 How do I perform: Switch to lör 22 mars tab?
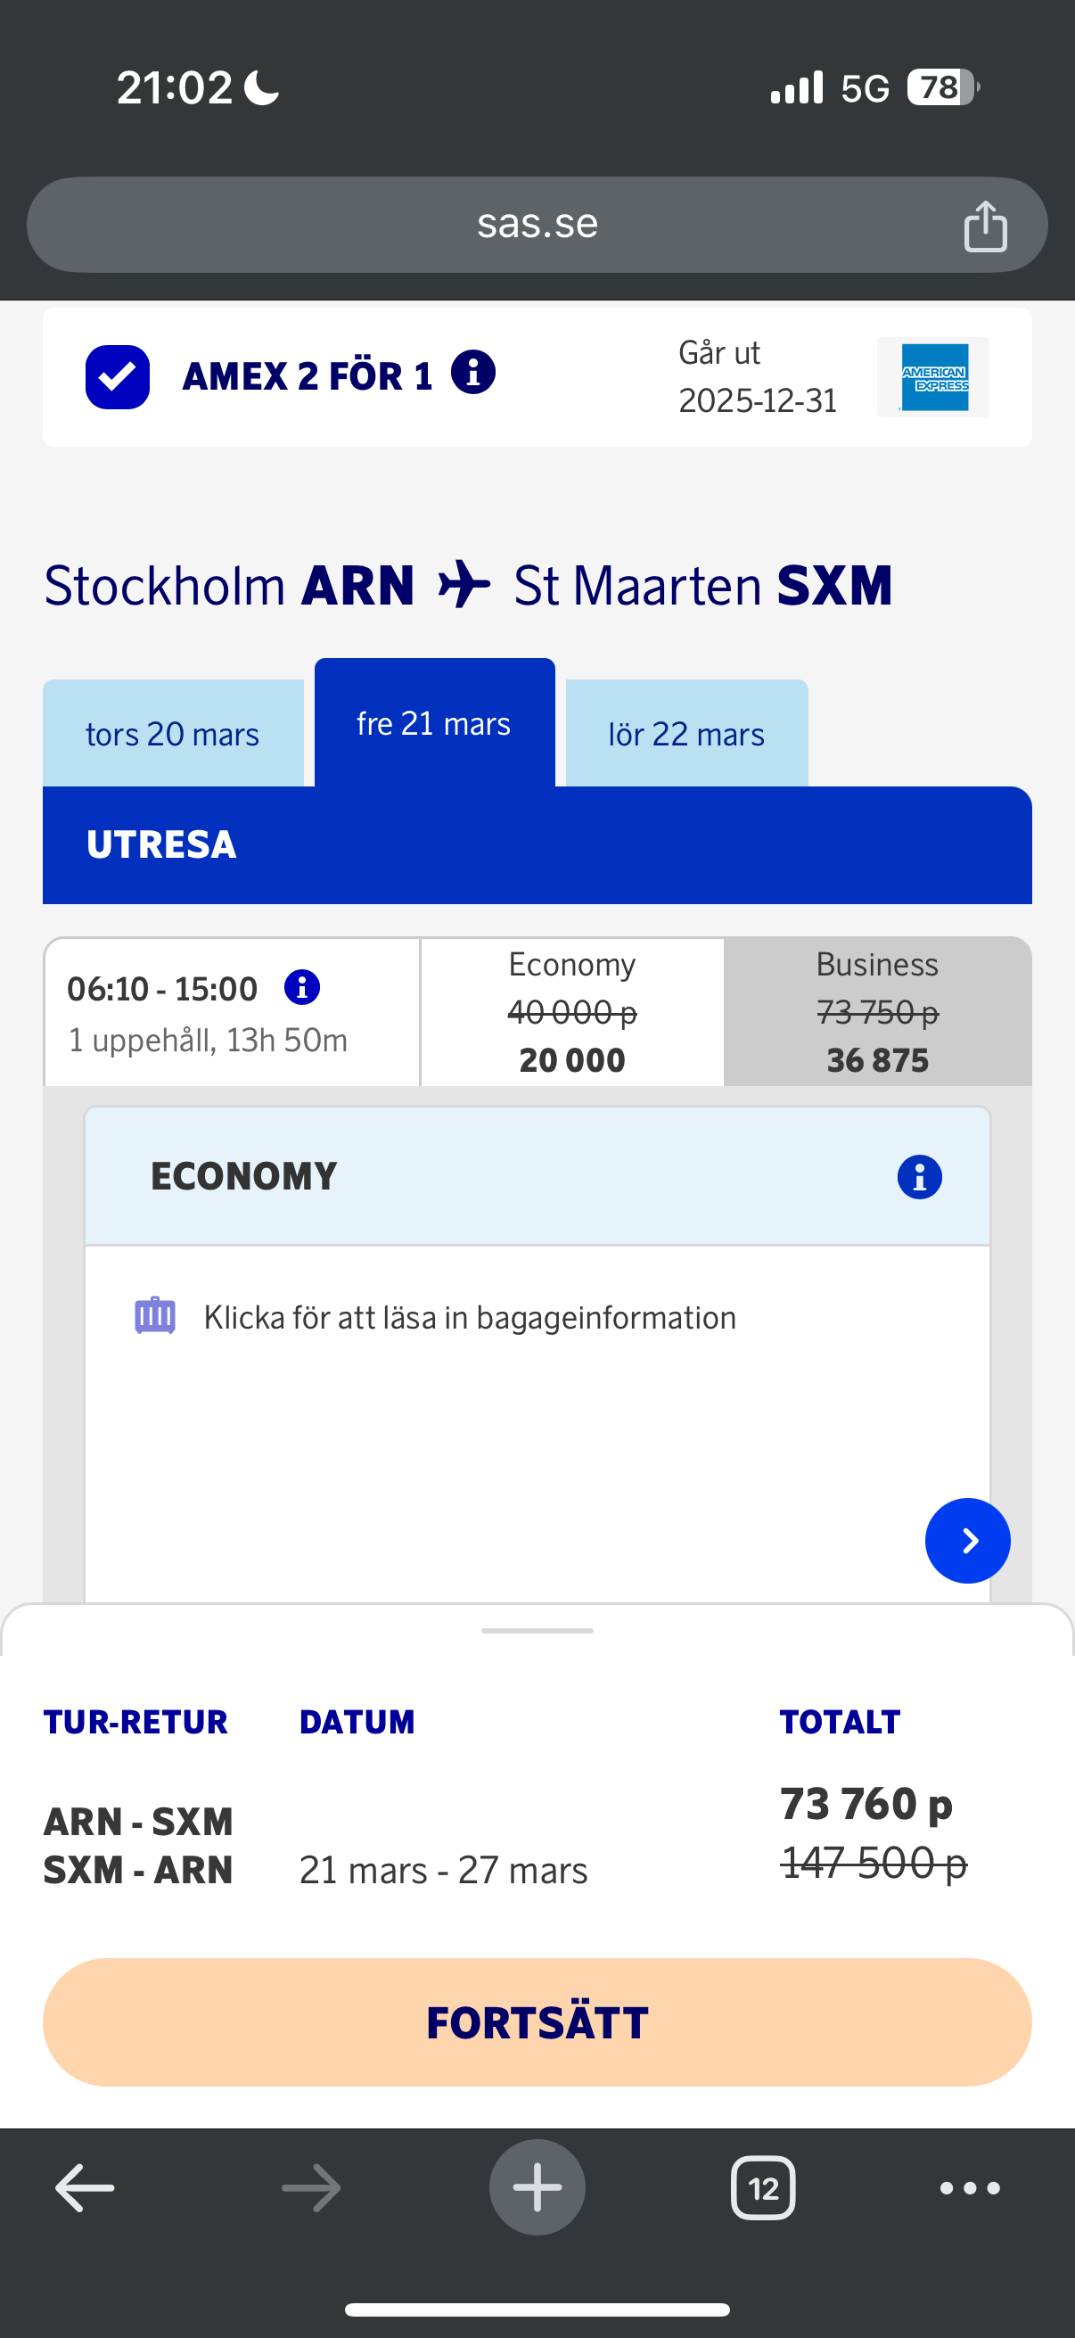click(x=685, y=734)
